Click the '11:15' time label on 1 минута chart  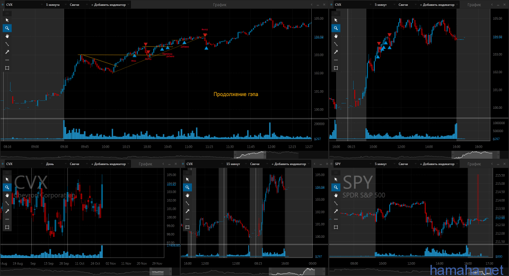pyautogui.click(x=209, y=147)
